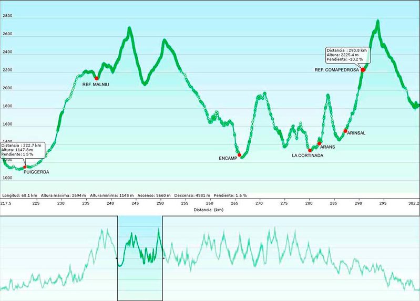Click the Arans red waypoint marker
Screen dimensions: 420x301
point(320,143)
